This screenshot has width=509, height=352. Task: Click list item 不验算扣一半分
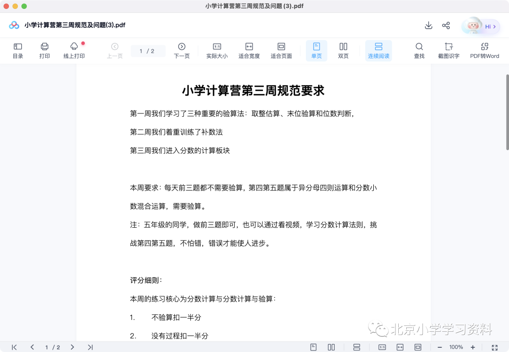pos(176,317)
